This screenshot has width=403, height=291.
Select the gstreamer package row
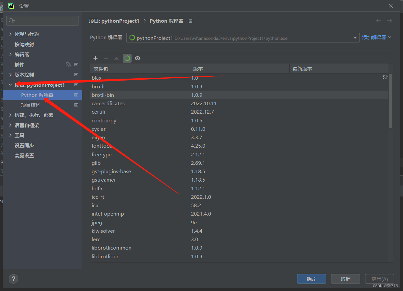[239, 180]
